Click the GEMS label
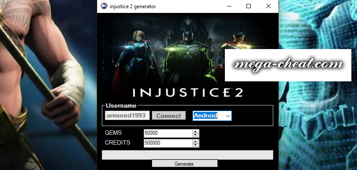The image size is (357, 170). [x=114, y=133]
